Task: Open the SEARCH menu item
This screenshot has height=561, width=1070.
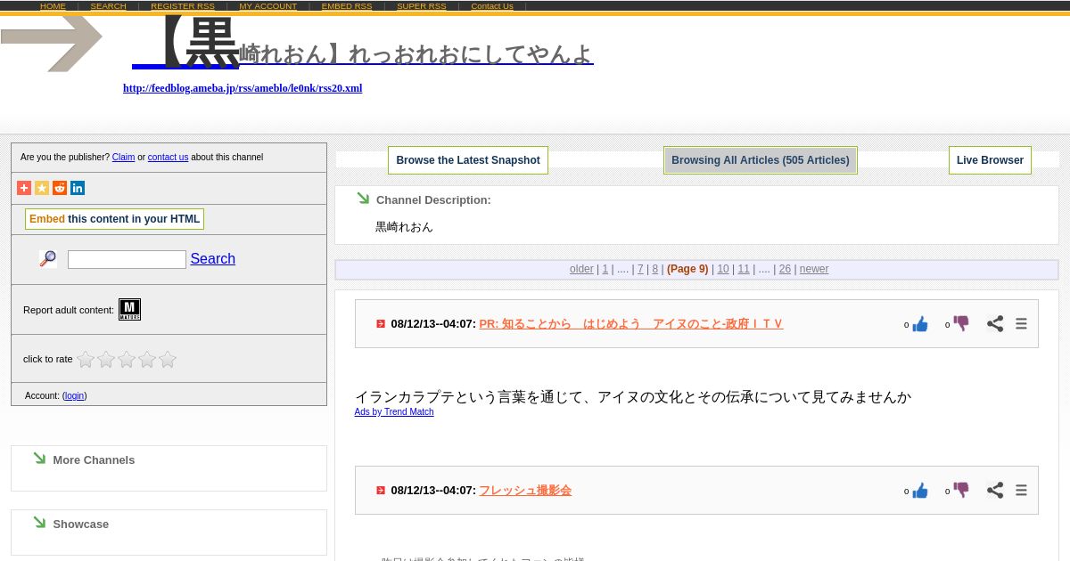Action: (x=108, y=6)
